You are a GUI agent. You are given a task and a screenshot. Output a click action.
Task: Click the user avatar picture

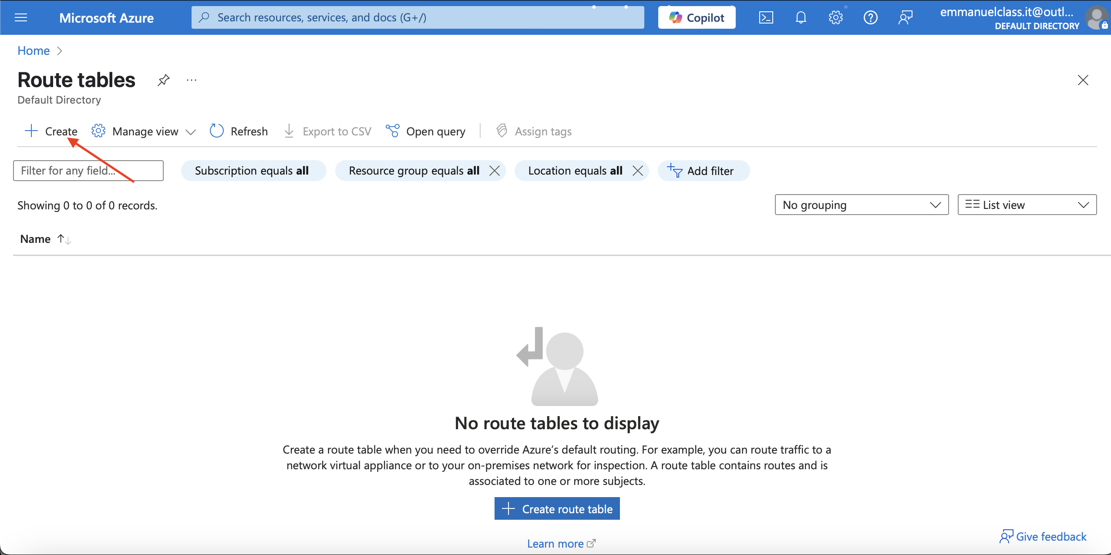[x=1097, y=18]
